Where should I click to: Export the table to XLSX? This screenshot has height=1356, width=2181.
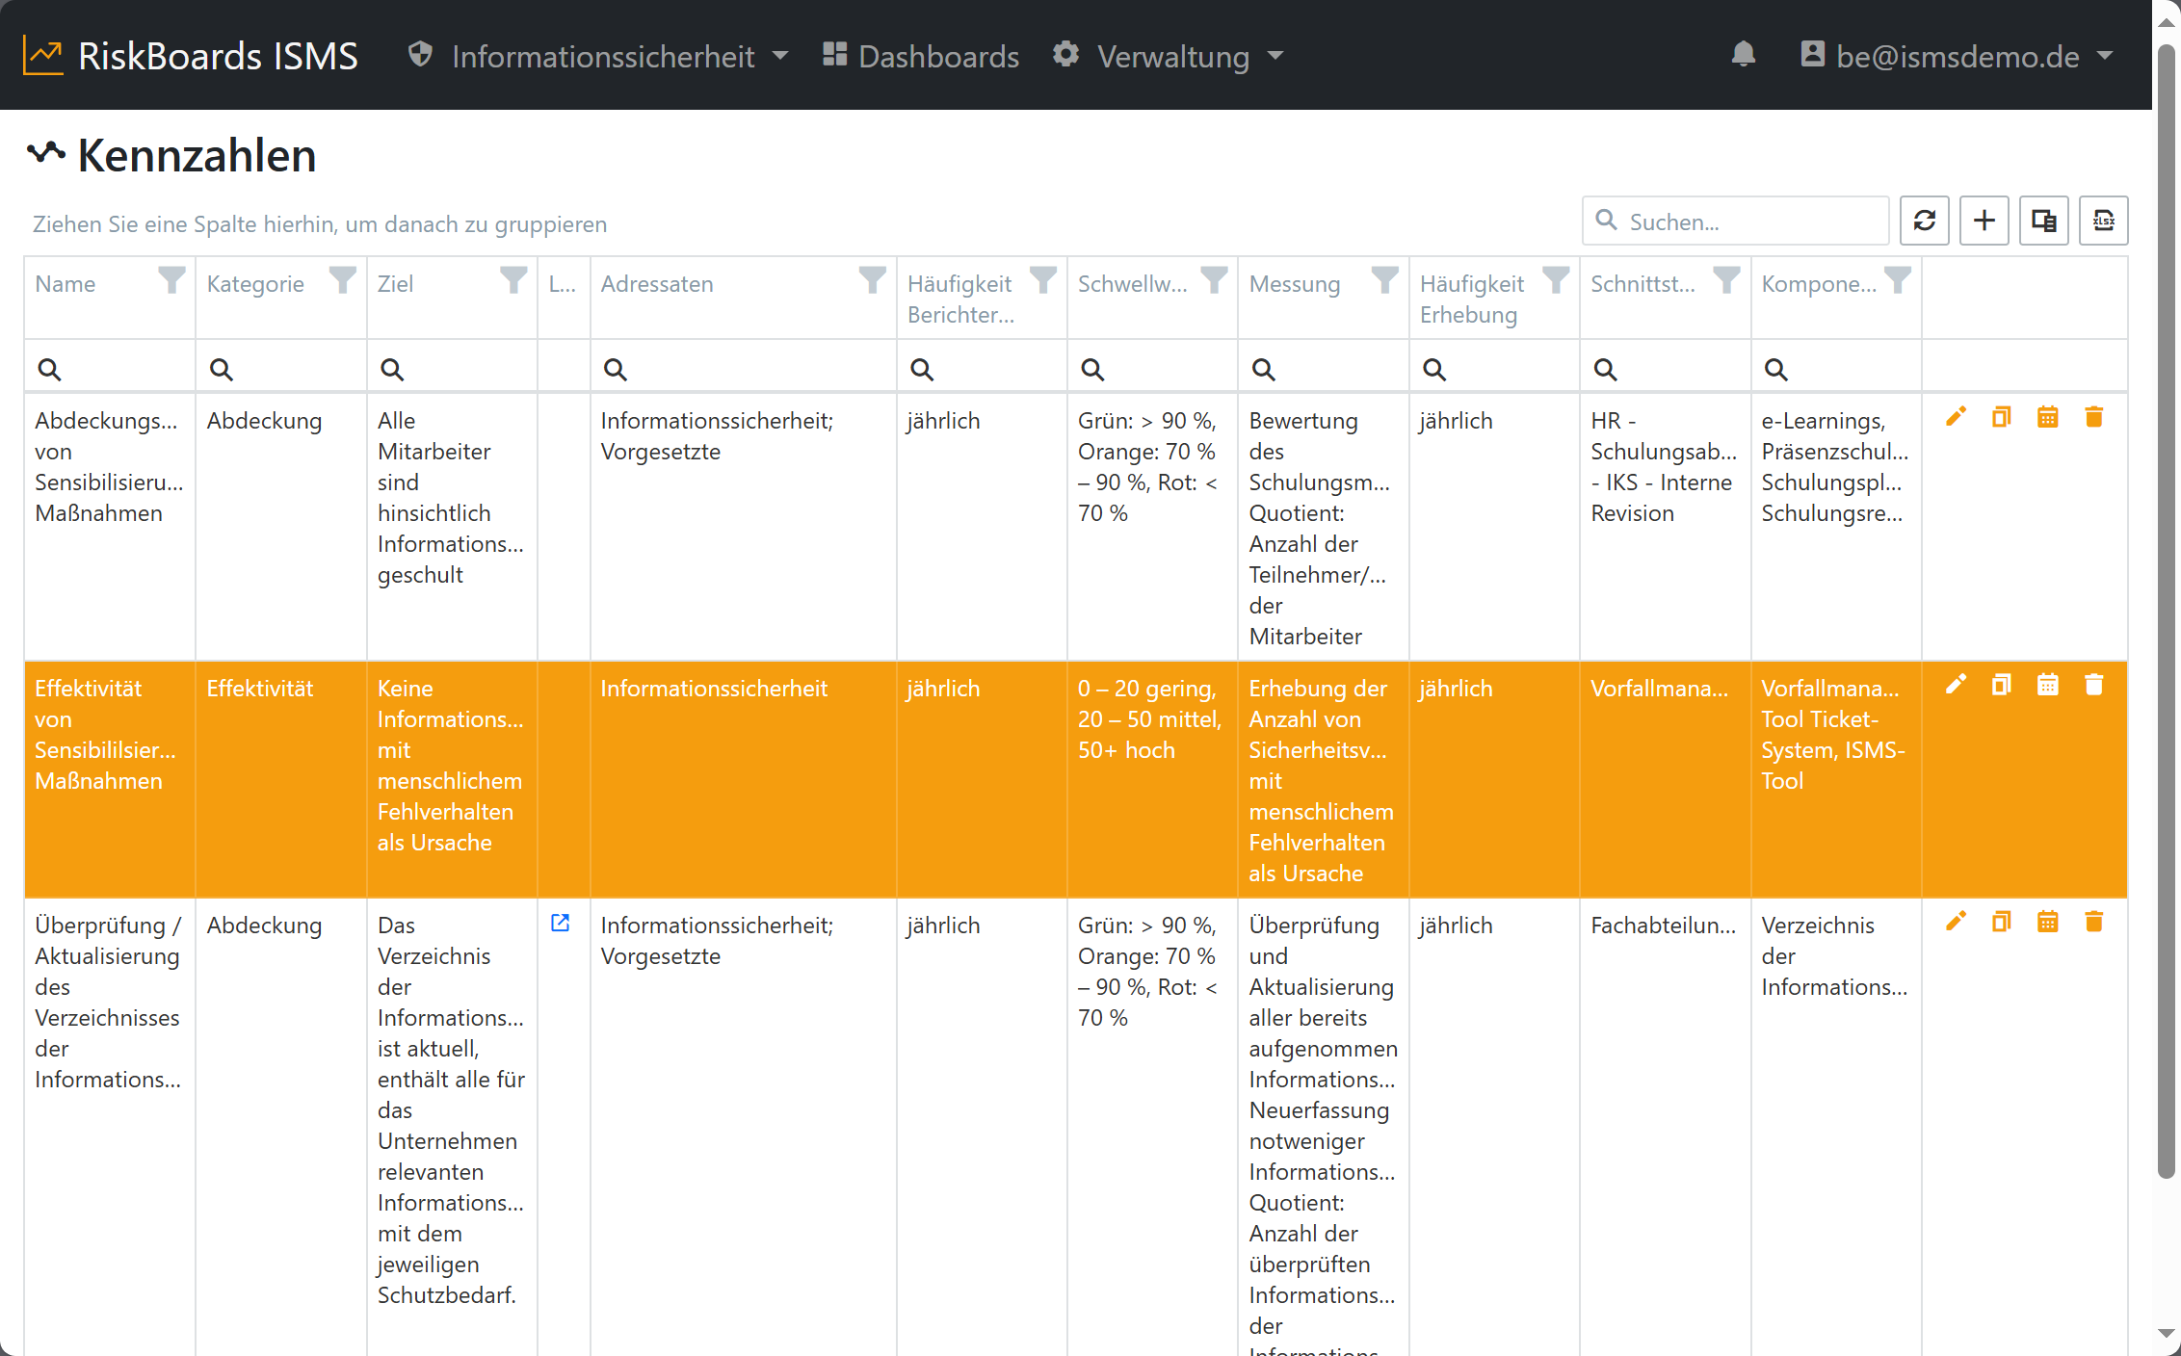pyautogui.click(x=2103, y=221)
